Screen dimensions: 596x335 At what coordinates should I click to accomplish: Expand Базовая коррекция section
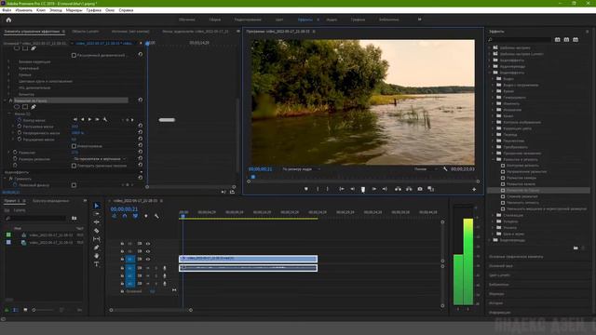(x=9, y=61)
